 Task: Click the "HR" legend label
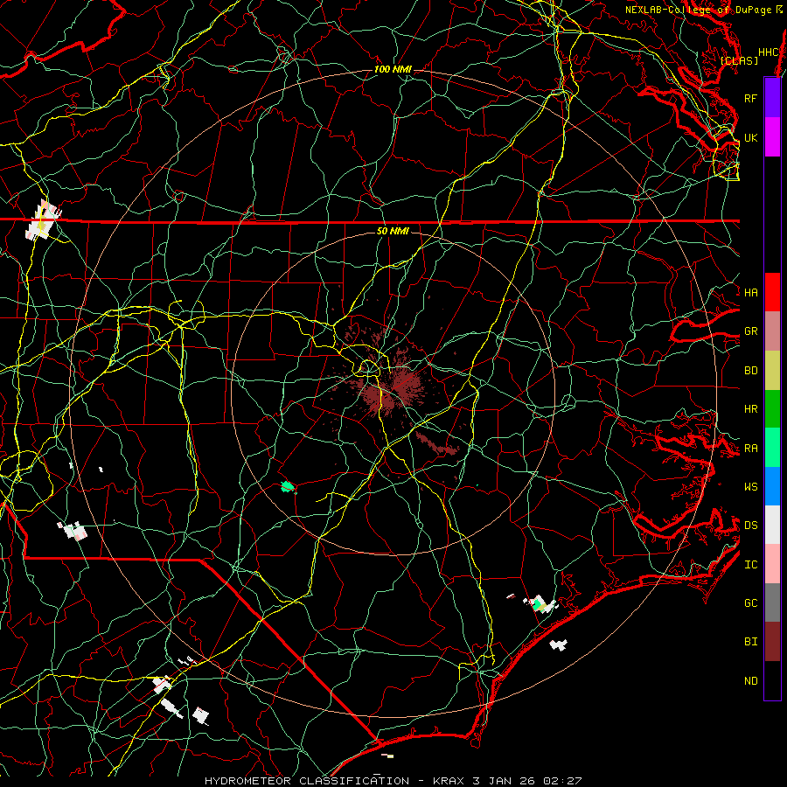tap(750, 409)
